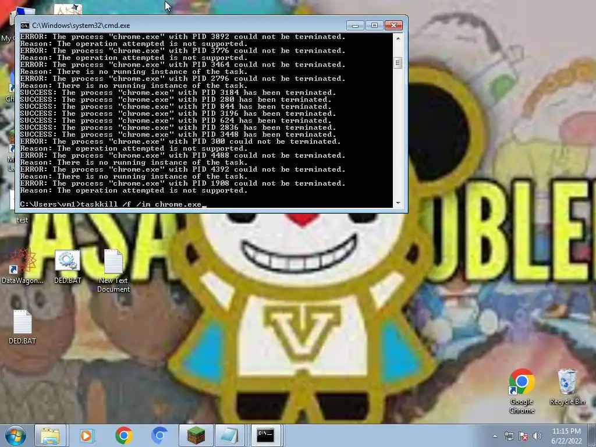Maximize the cmd.exe window
Viewport: 596px width, 447px height.
(x=374, y=26)
